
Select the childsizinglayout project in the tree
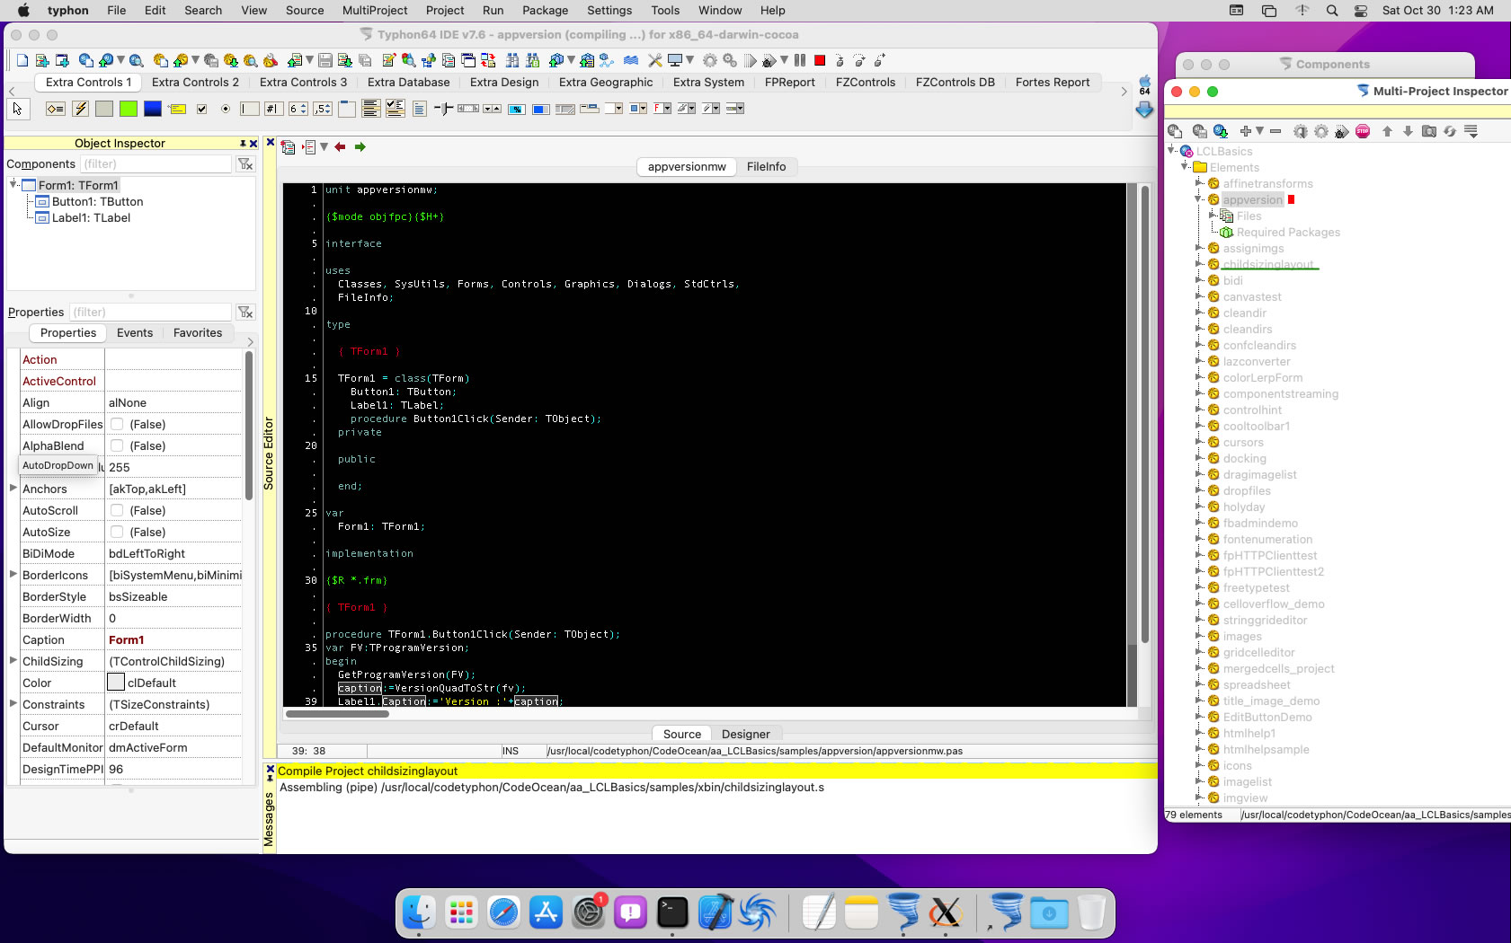1267,264
